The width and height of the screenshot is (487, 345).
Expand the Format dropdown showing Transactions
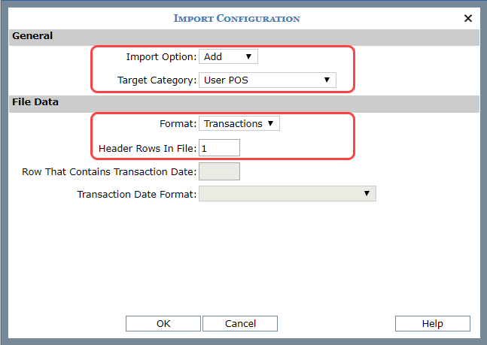[239, 123]
